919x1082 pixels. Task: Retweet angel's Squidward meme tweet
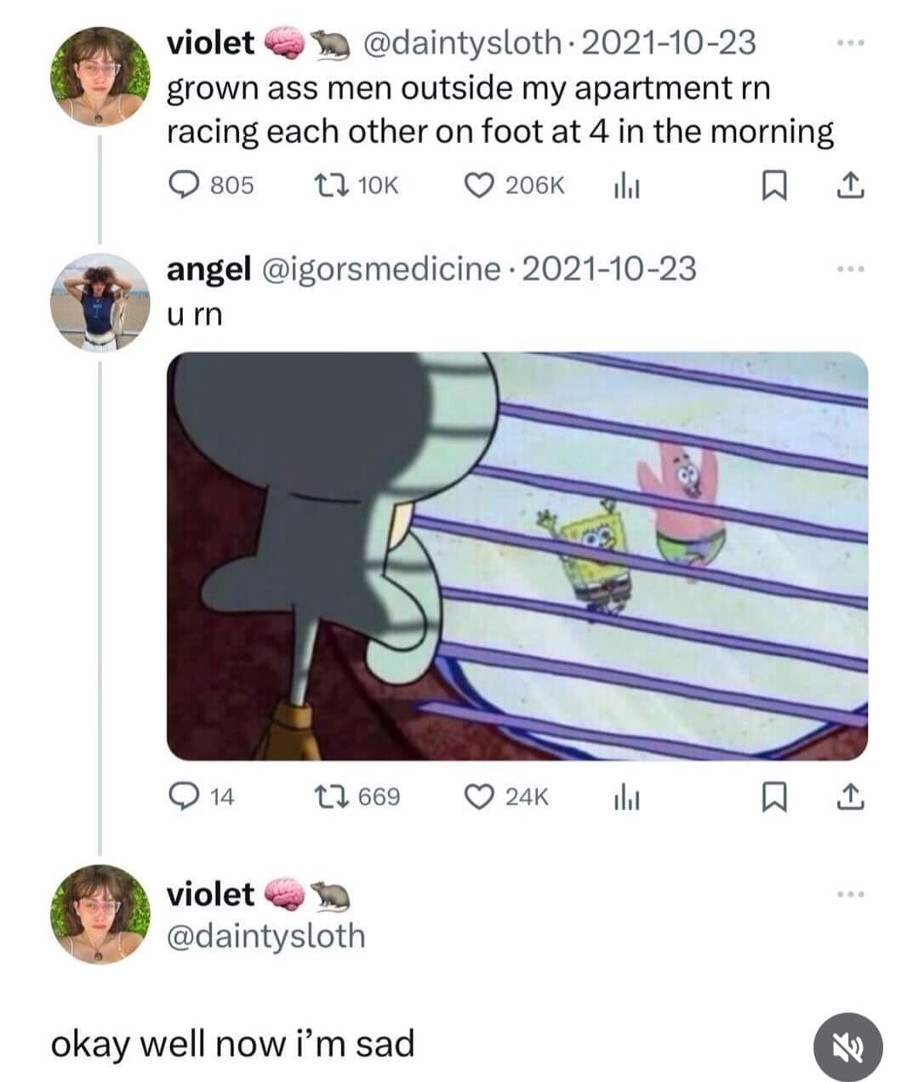[328, 796]
